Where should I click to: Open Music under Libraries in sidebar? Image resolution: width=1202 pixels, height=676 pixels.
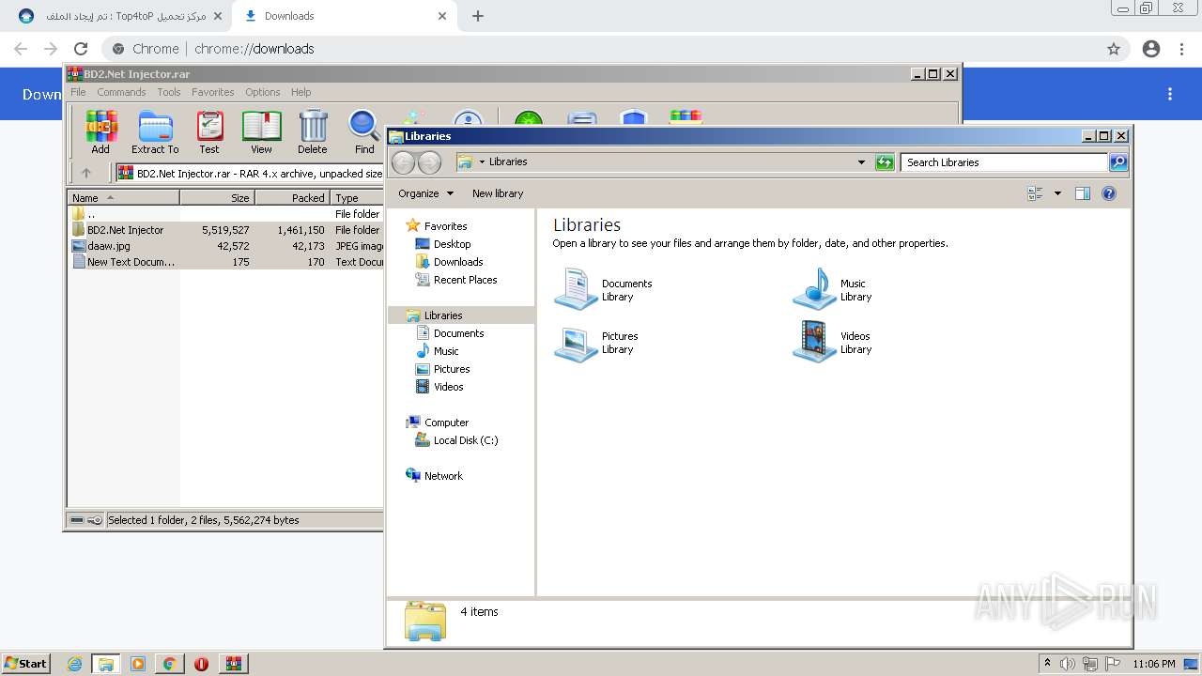[446, 351]
